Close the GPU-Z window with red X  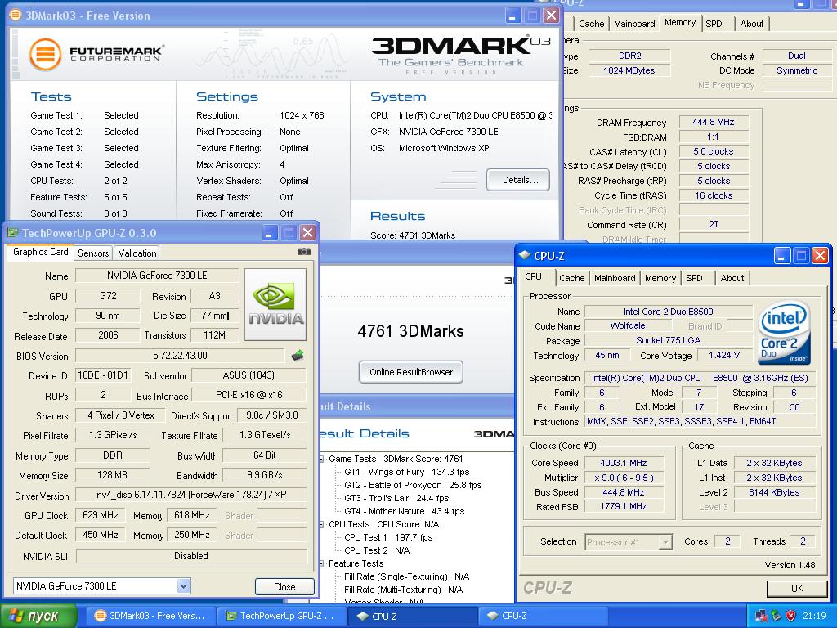coord(308,233)
